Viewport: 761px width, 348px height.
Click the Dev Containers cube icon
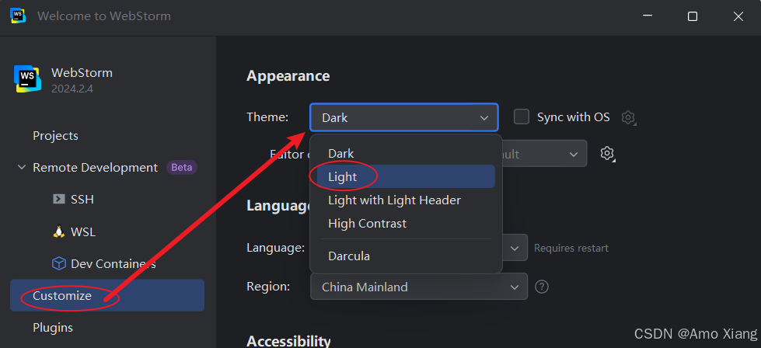(x=59, y=263)
